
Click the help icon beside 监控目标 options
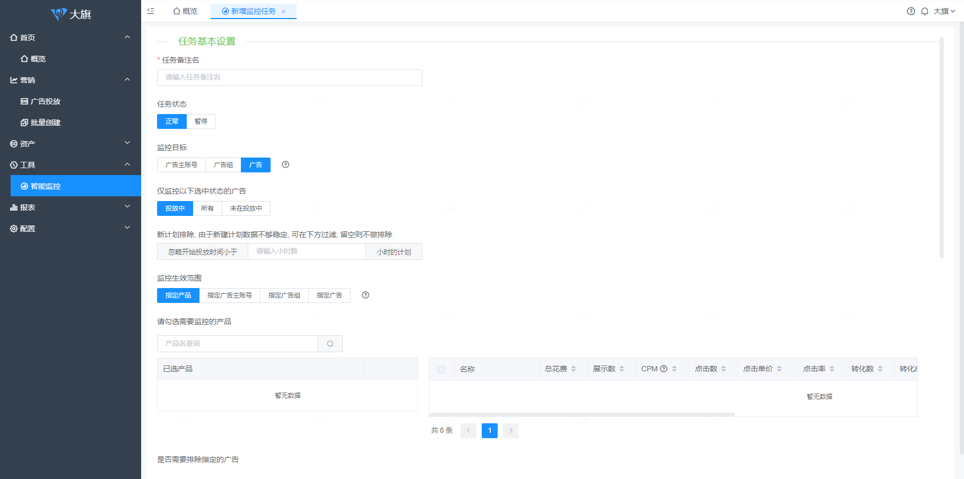click(x=285, y=164)
